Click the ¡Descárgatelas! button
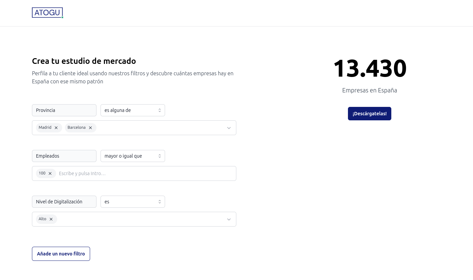Viewport: 473px width, 280px height. click(369, 114)
